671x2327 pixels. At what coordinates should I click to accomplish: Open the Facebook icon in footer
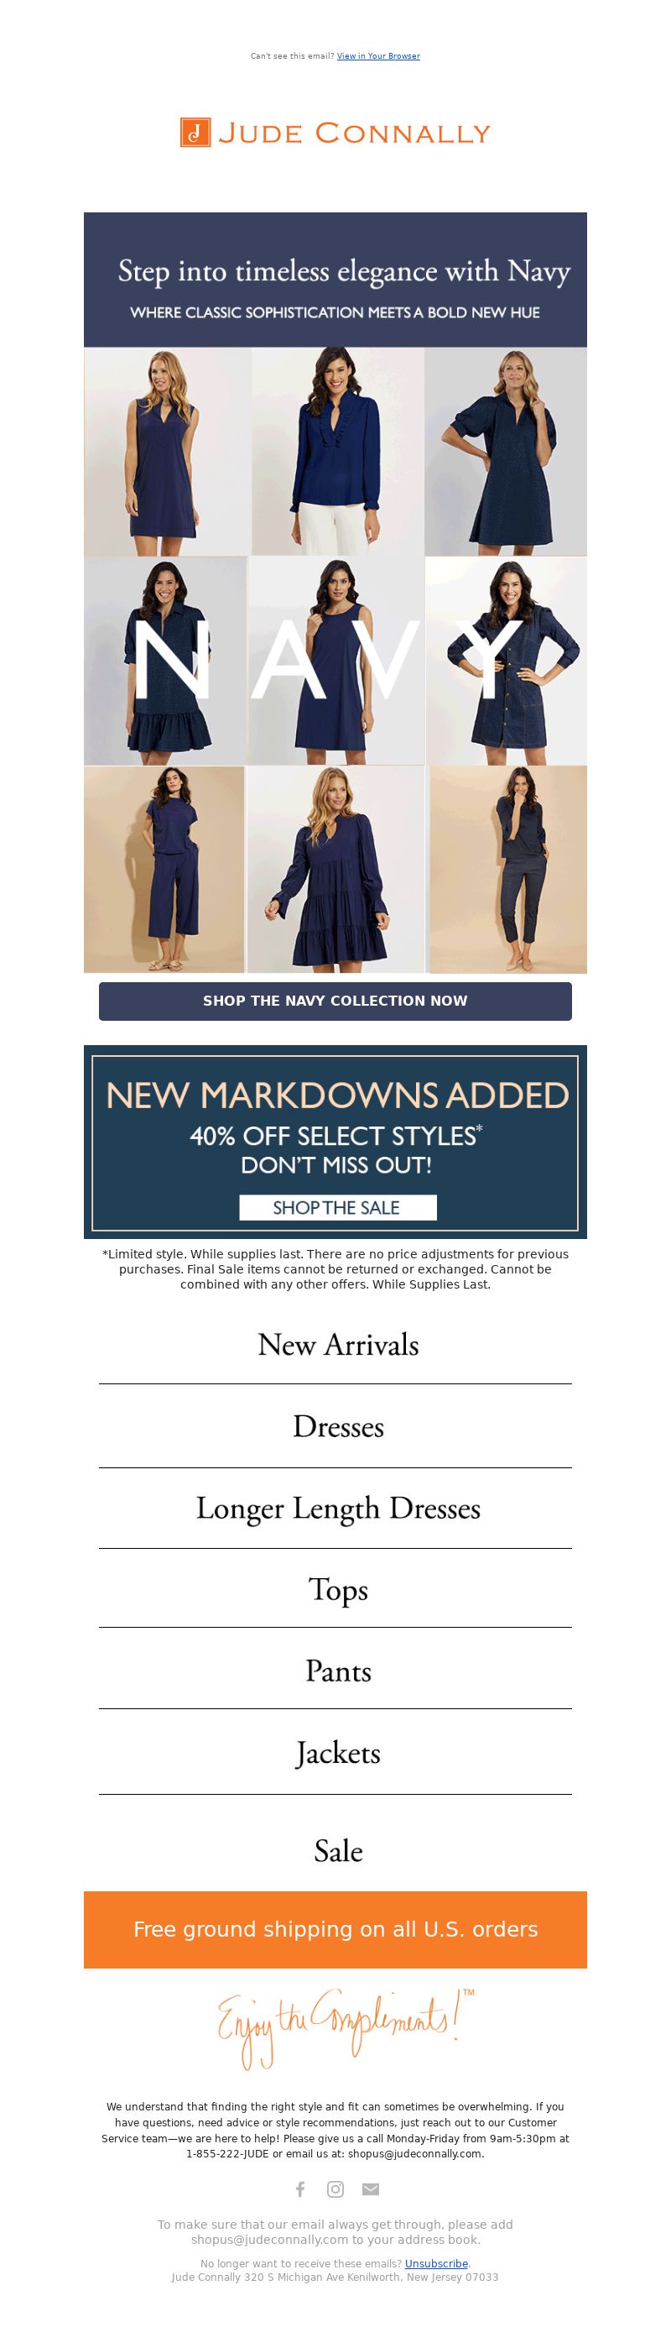coord(301,2188)
